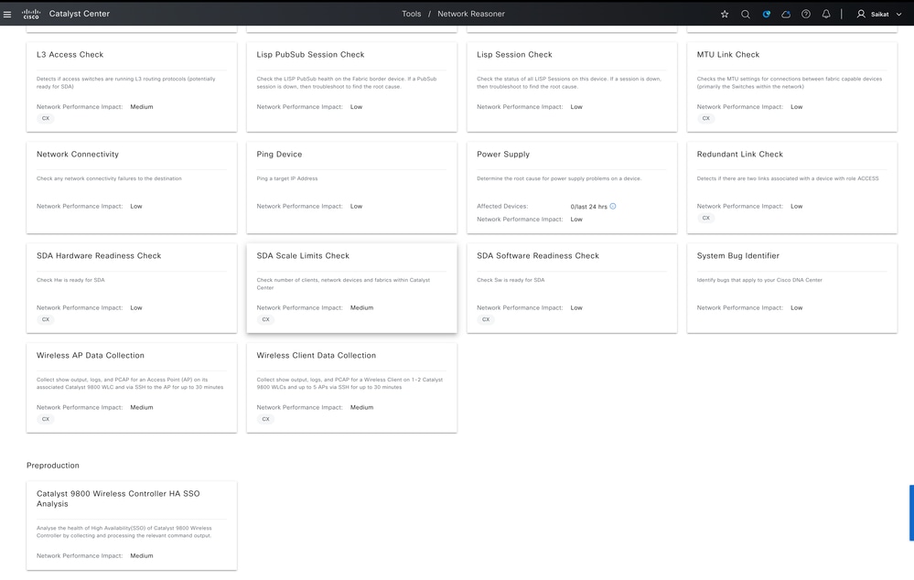This screenshot has height=580, width=914.
Task: Click Power Supply root cause description
Action: (559, 178)
